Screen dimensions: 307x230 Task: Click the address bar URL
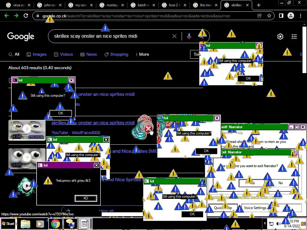pos(136,16)
